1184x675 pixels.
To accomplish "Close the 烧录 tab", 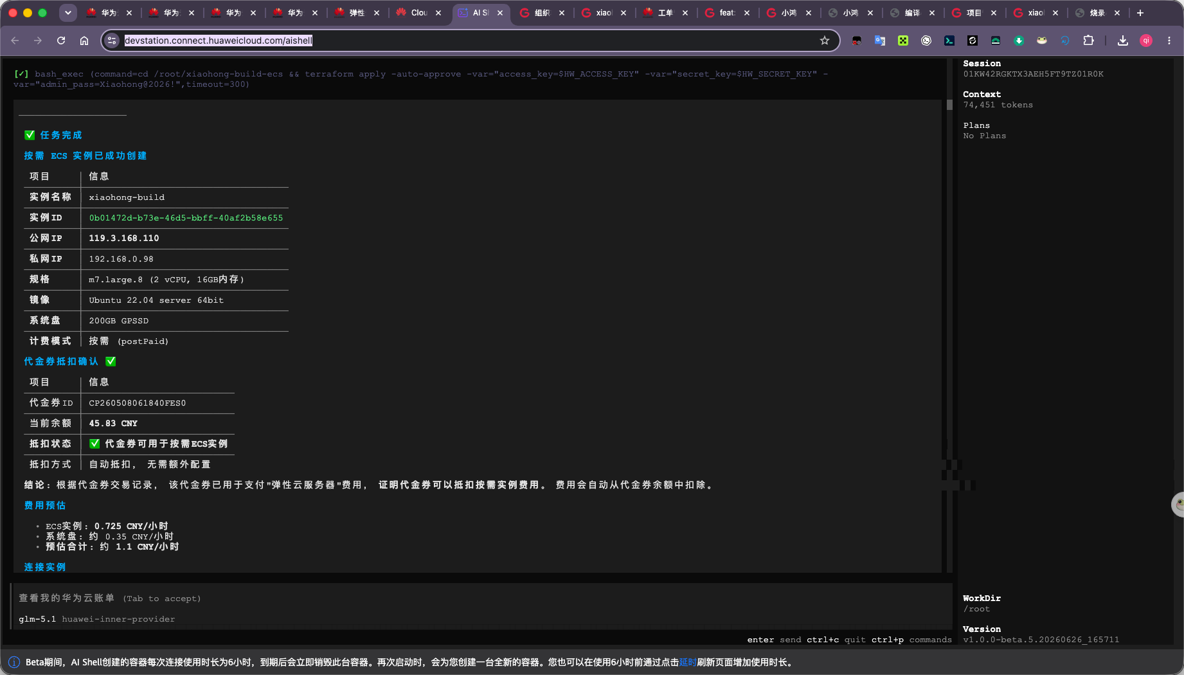I will pos(1117,13).
